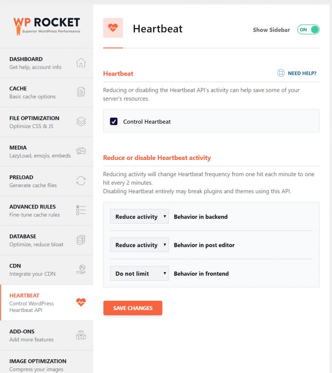Click the CDN globe icon
This screenshot has width=332, height=373.
click(x=81, y=269)
